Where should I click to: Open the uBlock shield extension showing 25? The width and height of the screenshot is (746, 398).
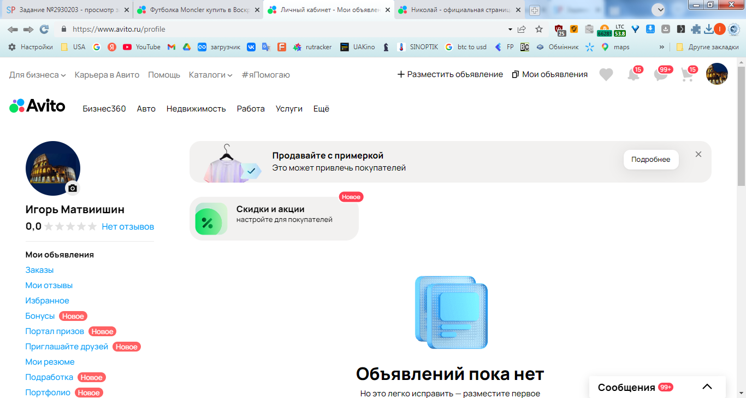tap(560, 30)
